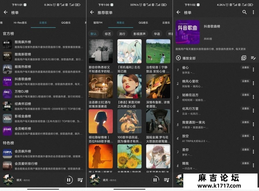
Task: Open the play queue on the left 榜单 screen
Action: click(x=80, y=180)
